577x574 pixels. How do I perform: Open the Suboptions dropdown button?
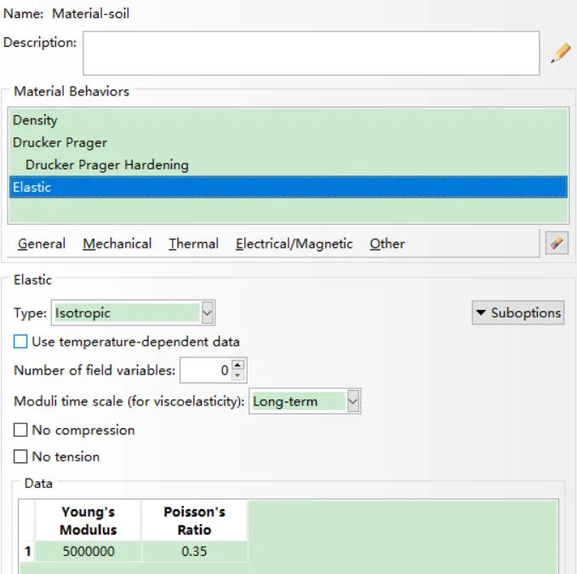coord(517,313)
